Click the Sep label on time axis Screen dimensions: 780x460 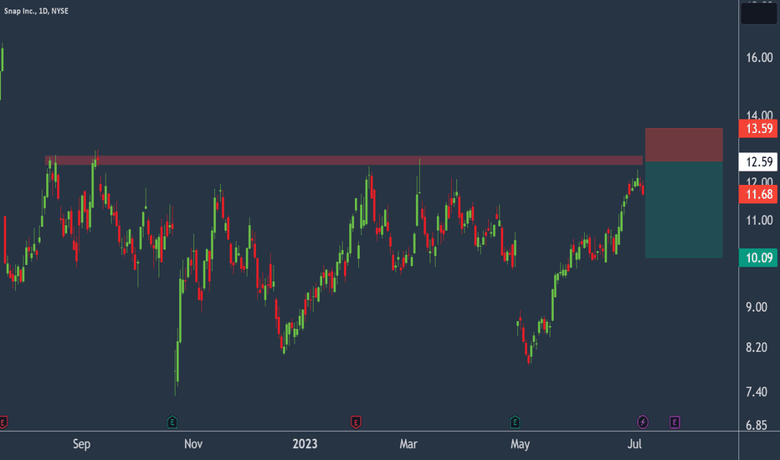tap(81, 444)
